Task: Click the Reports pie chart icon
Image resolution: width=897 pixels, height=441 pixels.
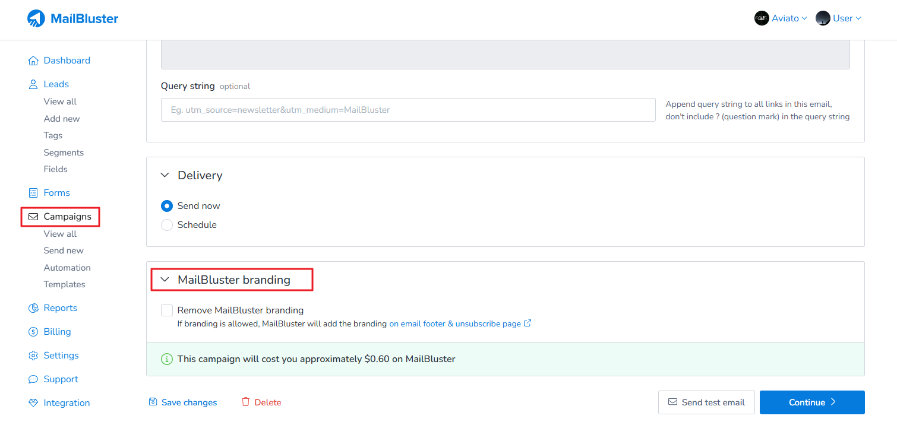Action: 33,308
